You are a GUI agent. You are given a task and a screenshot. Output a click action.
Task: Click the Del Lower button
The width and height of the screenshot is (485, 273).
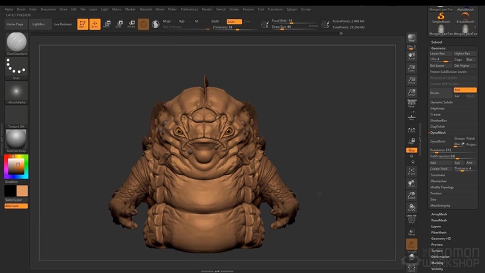[x=441, y=66]
